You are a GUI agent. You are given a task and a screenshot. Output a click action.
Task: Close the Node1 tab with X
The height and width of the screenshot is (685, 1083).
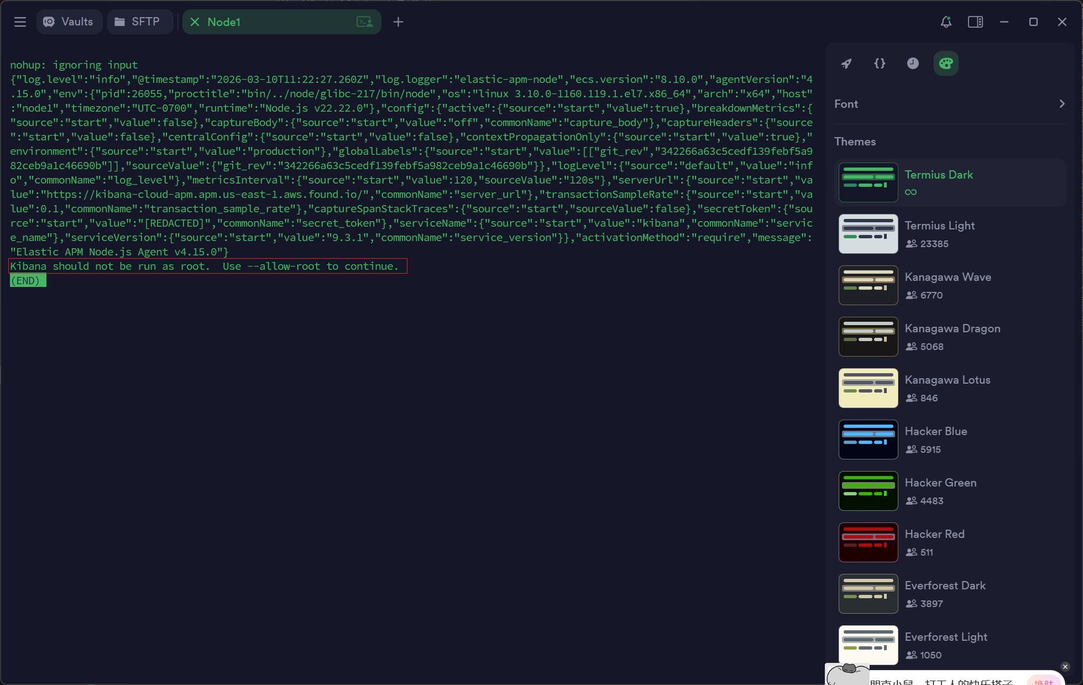[x=195, y=22]
